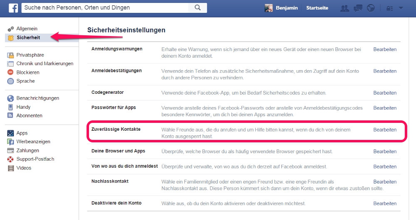This screenshot has height=220, width=416.
Task: Click the Werbeanzeigen icon
Action: click(x=10, y=142)
